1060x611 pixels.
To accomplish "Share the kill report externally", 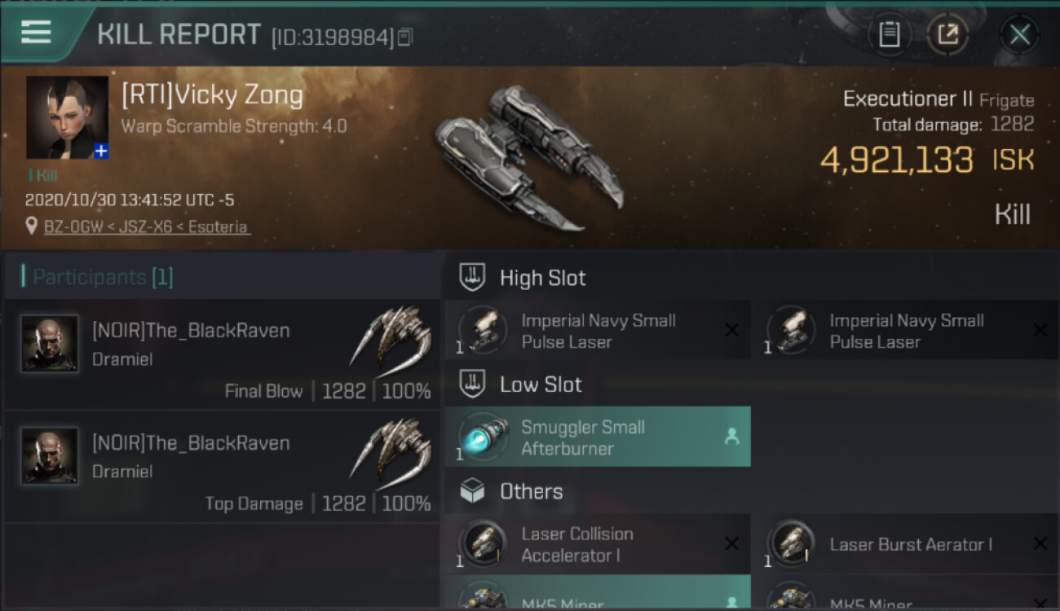I will 947,35.
